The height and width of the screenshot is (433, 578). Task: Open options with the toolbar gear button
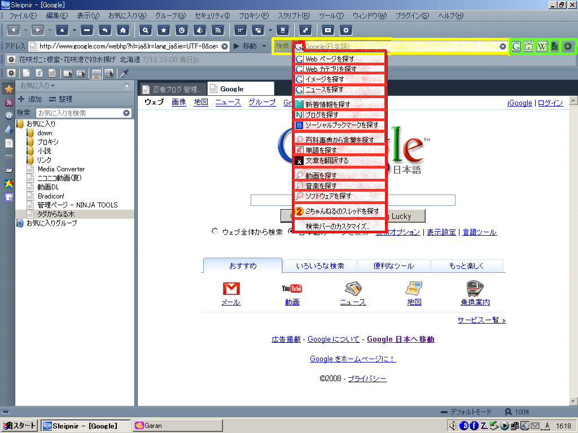click(x=346, y=30)
